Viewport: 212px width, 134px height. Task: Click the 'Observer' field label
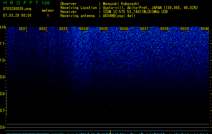click(68, 4)
